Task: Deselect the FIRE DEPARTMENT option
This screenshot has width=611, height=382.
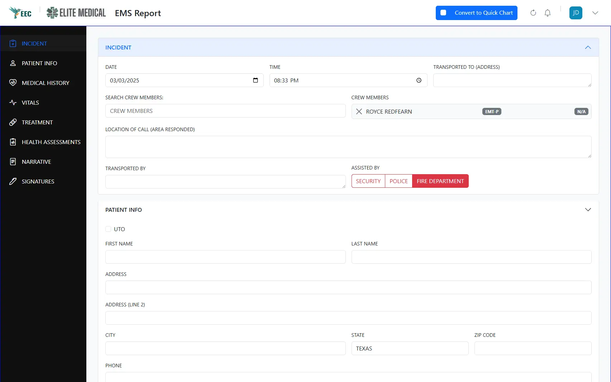Action: click(440, 181)
